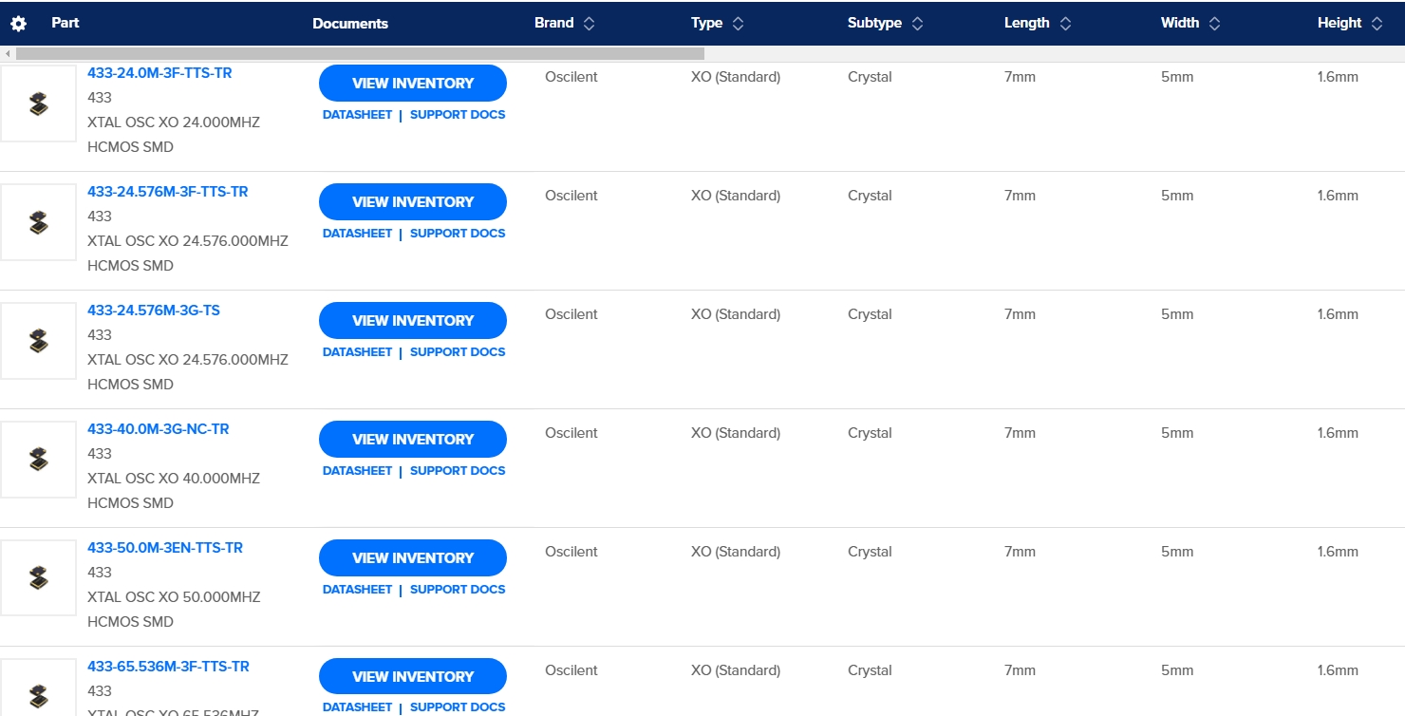This screenshot has height=716, width=1405.
Task: Open thumbnail image for 433-40.0M-3G-NC-TR
Action: click(x=38, y=460)
